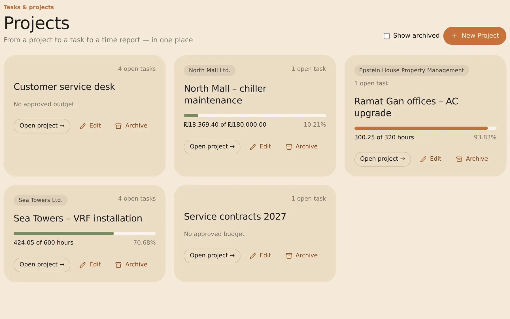Click archive box icon on Ramat Gan offices card
This screenshot has width=510, height=319.
459,159
